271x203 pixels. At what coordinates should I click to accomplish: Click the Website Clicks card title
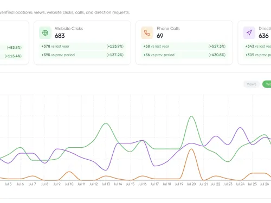click(69, 29)
